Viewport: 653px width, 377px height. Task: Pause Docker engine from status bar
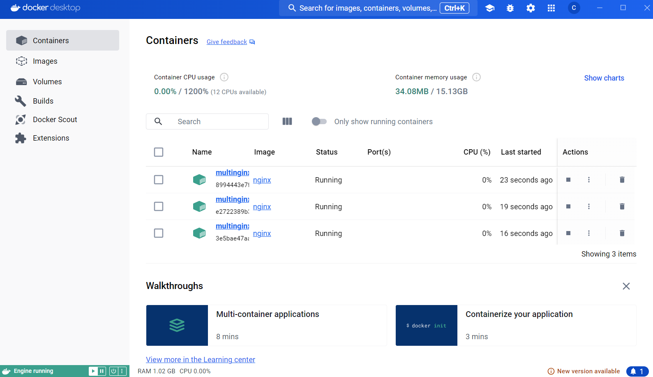102,371
